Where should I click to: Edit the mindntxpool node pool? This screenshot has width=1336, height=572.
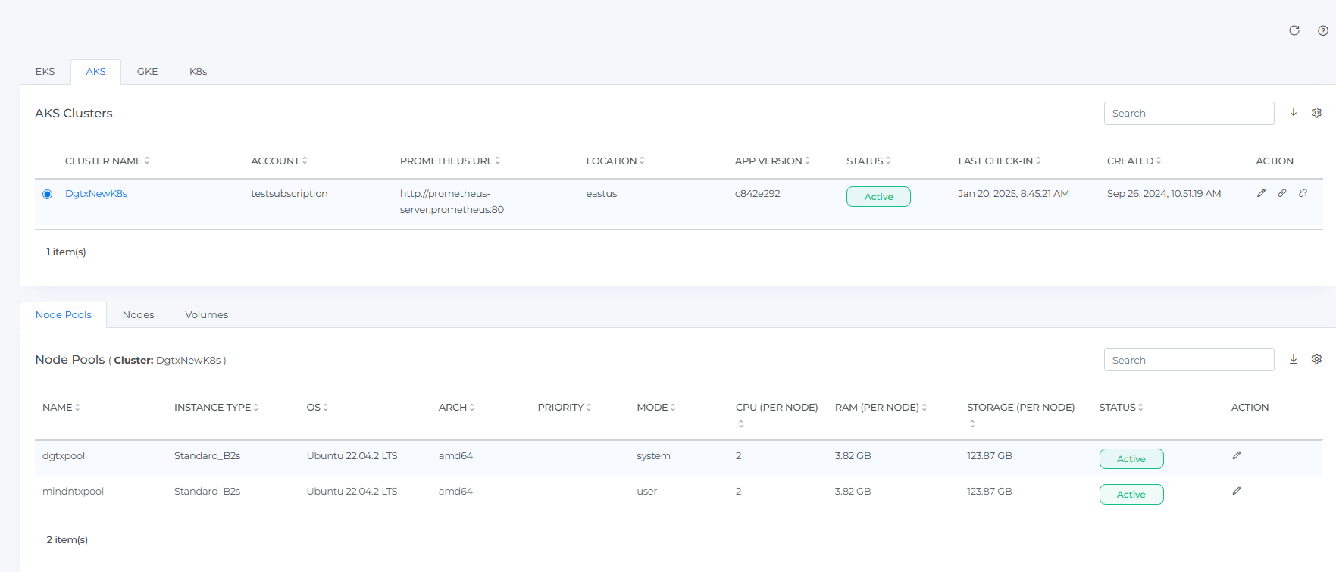pyautogui.click(x=1237, y=491)
